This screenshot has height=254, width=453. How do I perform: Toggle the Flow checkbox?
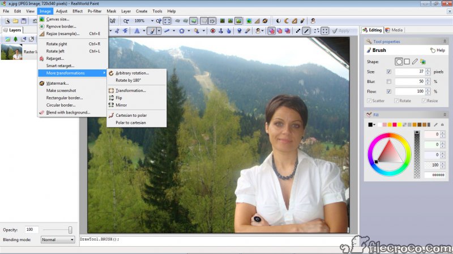[389, 91]
